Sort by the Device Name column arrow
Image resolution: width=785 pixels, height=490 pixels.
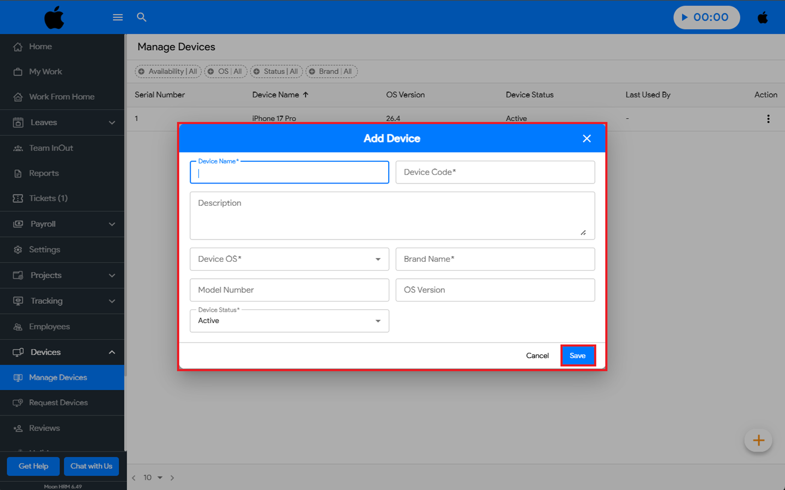(306, 95)
